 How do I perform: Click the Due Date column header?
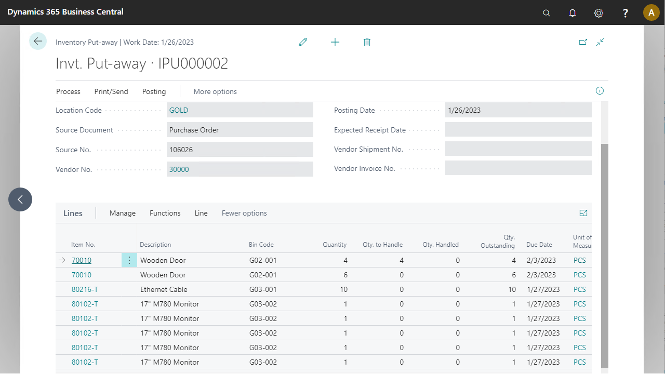click(539, 245)
